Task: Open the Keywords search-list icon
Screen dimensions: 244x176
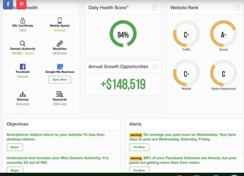Action: (60, 94)
